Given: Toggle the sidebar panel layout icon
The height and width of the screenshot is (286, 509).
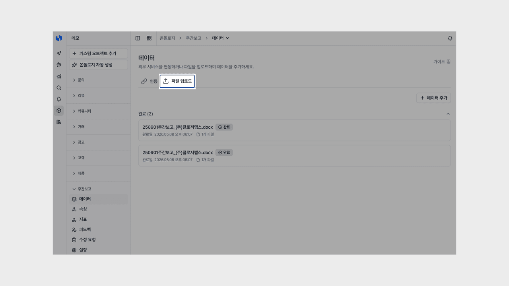Looking at the screenshot, I should (x=138, y=38).
